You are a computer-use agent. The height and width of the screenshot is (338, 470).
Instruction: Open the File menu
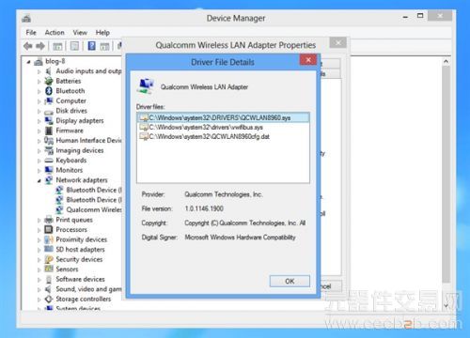tap(31, 33)
